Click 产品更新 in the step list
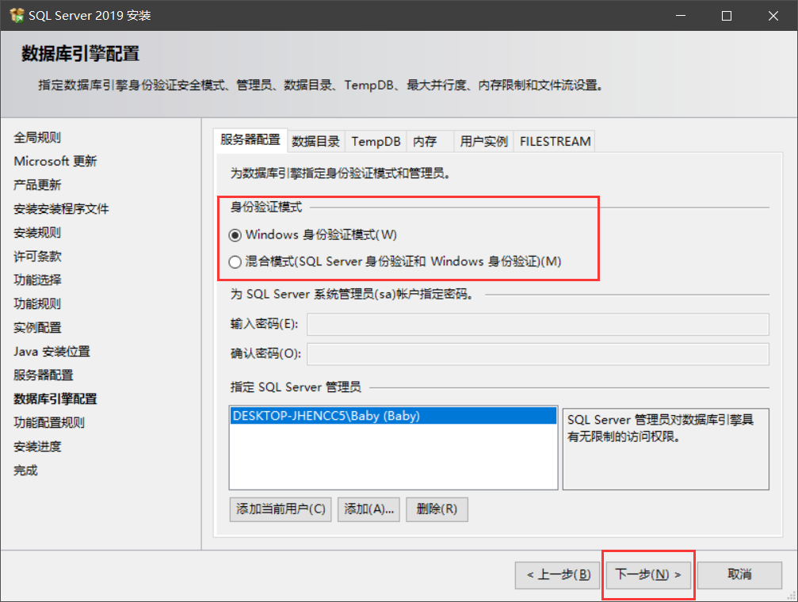This screenshot has width=798, height=602. pyautogui.click(x=37, y=185)
